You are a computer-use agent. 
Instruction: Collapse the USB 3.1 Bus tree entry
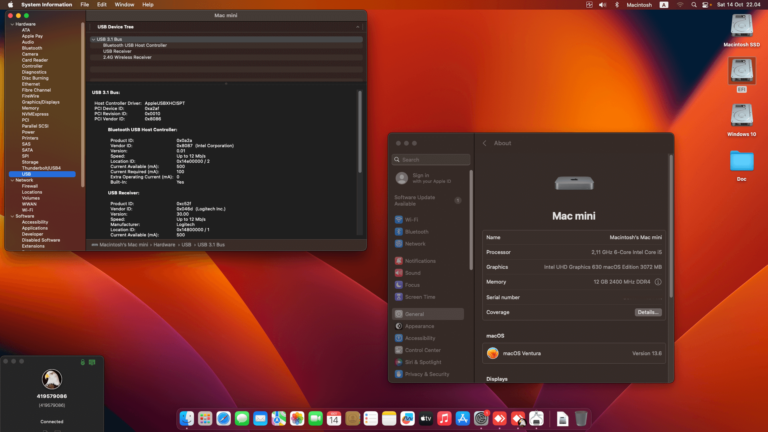94,39
